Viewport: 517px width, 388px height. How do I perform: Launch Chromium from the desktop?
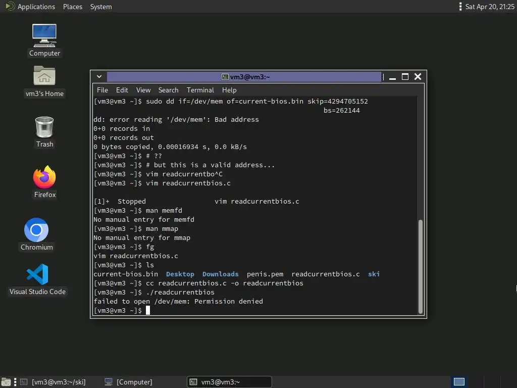click(x=36, y=234)
